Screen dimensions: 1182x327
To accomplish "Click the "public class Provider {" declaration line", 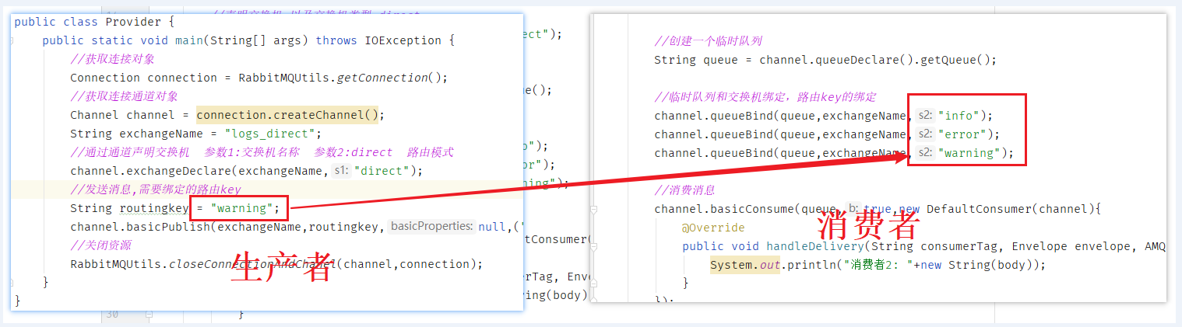I will click(x=95, y=22).
